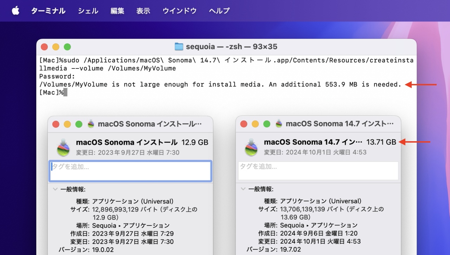Screen dimensions: 450x255
Task: Click the 13,706,139,139 バイト size value
Action: click(332, 213)
